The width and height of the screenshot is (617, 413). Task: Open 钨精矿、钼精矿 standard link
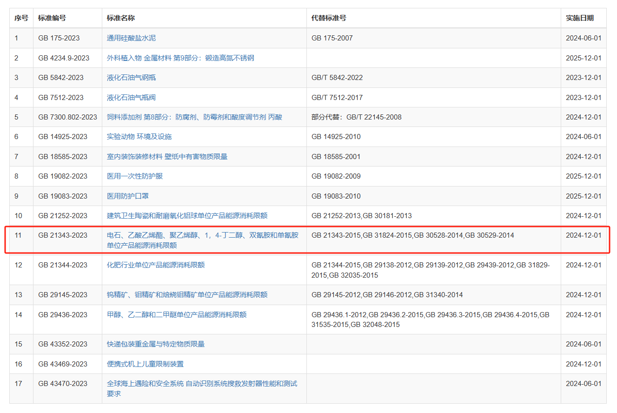point(187,295)
